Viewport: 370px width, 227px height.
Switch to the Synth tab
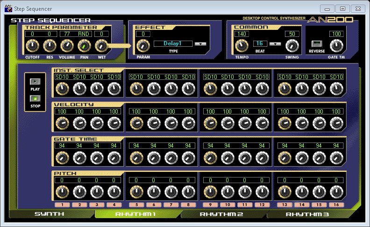49,214
